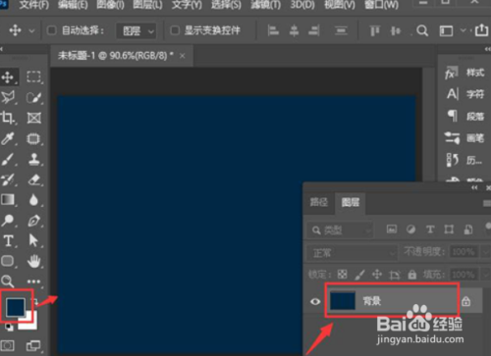The width and height of the screenshot is (491, 356).
Task: Toggle the pixel layer filter
Action: point(392,229)
